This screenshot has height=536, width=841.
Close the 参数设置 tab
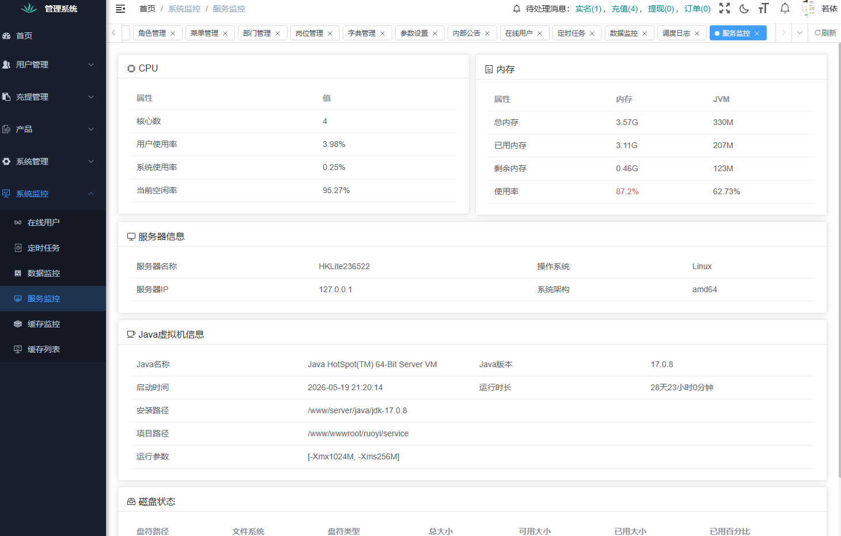point(435,33)
